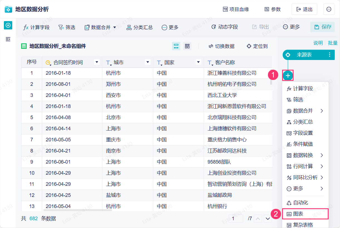Save with the 保存 button
Screen dimensions: 340x228
pos(322,27)
